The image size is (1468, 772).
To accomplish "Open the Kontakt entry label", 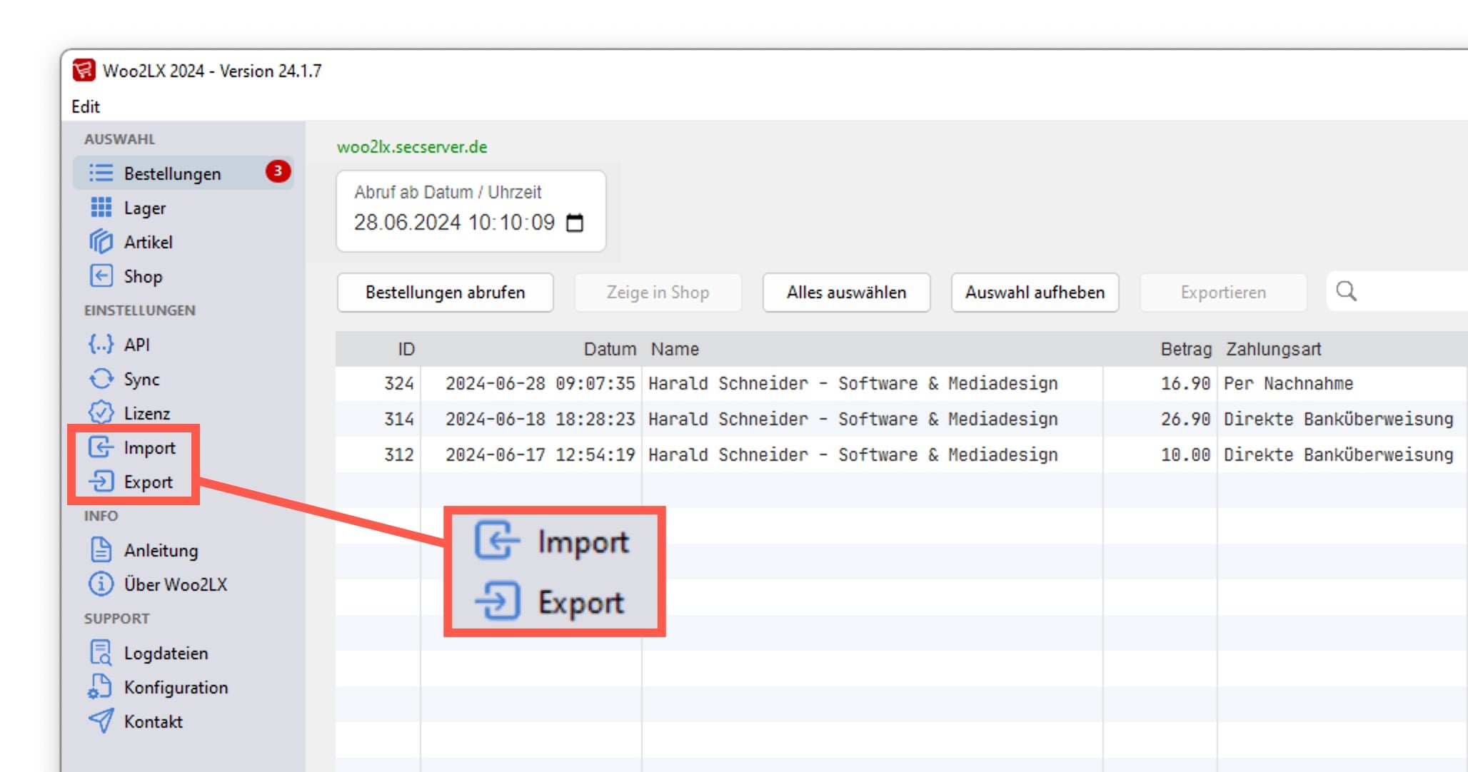I will point(154,721).
